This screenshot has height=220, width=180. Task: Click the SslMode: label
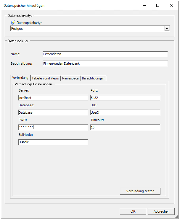[26, 135]
